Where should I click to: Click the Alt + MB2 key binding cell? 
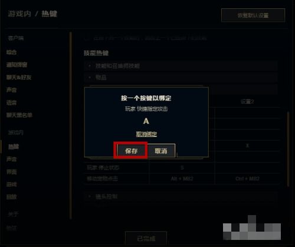(x=182, y=178)
